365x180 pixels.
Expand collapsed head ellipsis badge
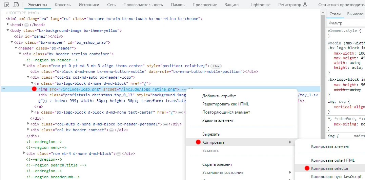[x=26, y=25]
